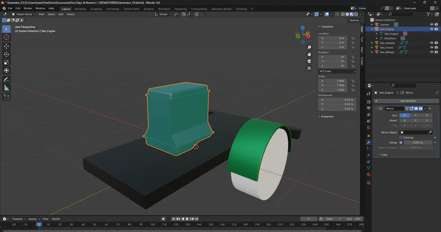
Task: Toggle Mirror modifier realtime viewport display
Action: [x=416, y=108]
